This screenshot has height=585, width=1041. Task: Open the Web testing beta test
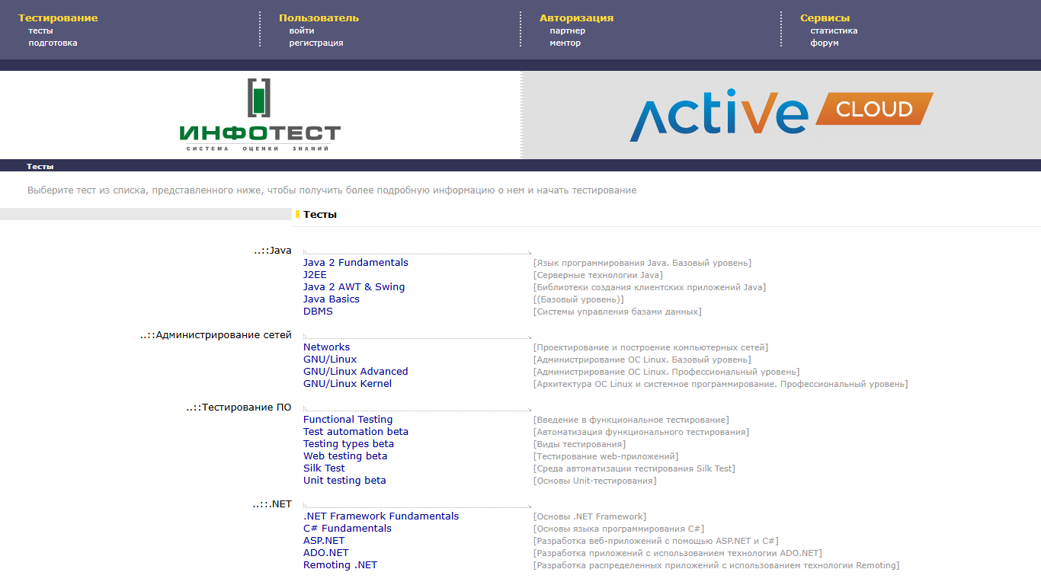coord(345,456)
